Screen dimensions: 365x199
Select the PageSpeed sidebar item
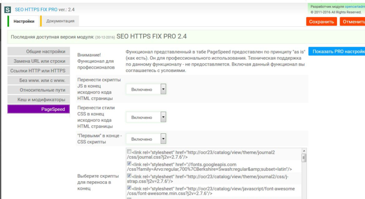point(38,109)
